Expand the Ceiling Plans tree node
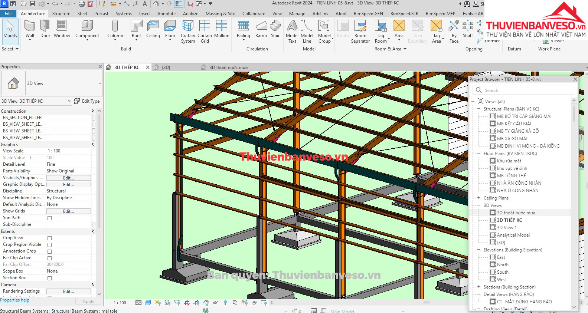588x313 pixels. (479, 198)
